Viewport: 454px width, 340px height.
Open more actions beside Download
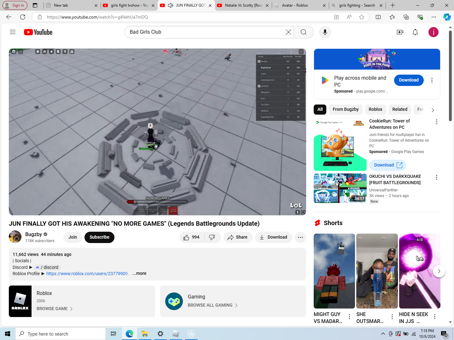tap(300, 237)
